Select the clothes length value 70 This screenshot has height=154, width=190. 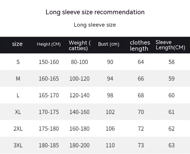coord(141,112)
